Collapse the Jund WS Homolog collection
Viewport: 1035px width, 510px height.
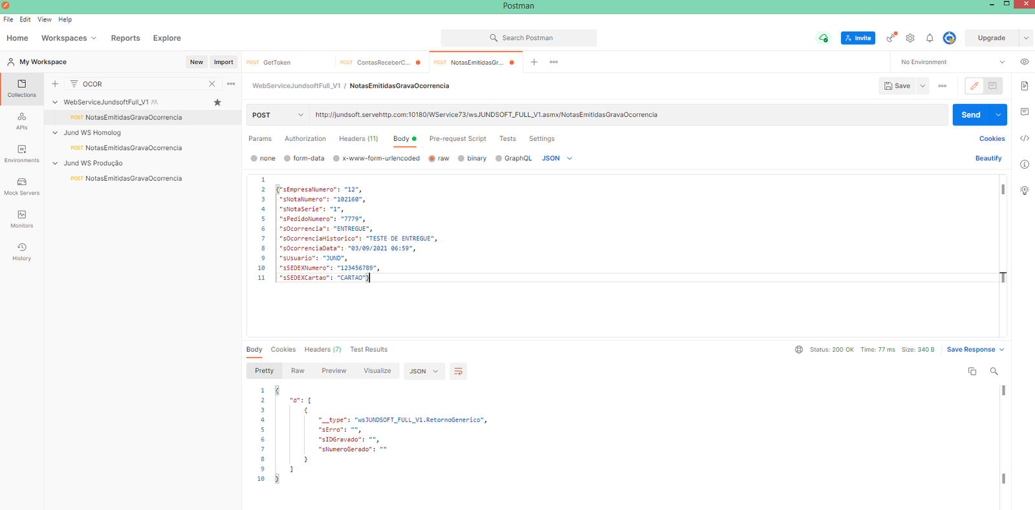click(55, 133)
